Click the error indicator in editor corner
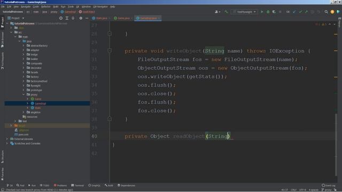Viewport: 342px width, 192px height. (317, 24)
